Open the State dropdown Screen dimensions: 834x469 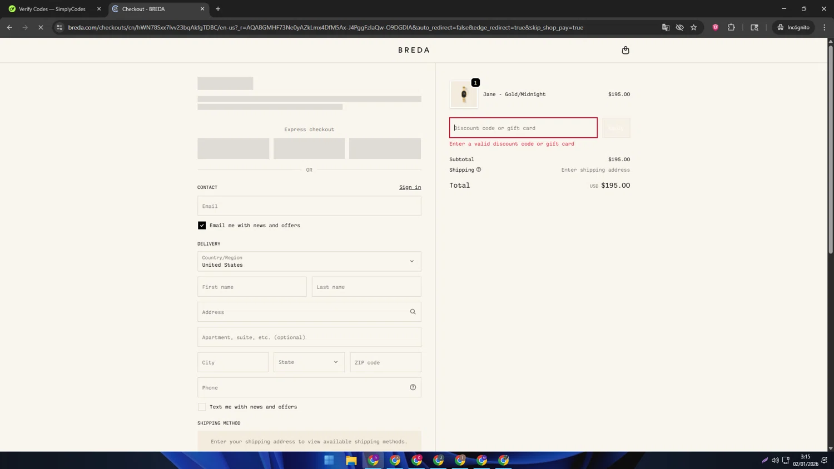coord(309,362)
